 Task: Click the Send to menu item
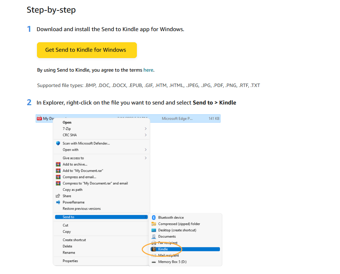point(68,217)
